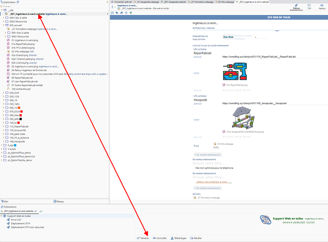Expand the 020_2snt folder chevron

(x=3, y=92)
